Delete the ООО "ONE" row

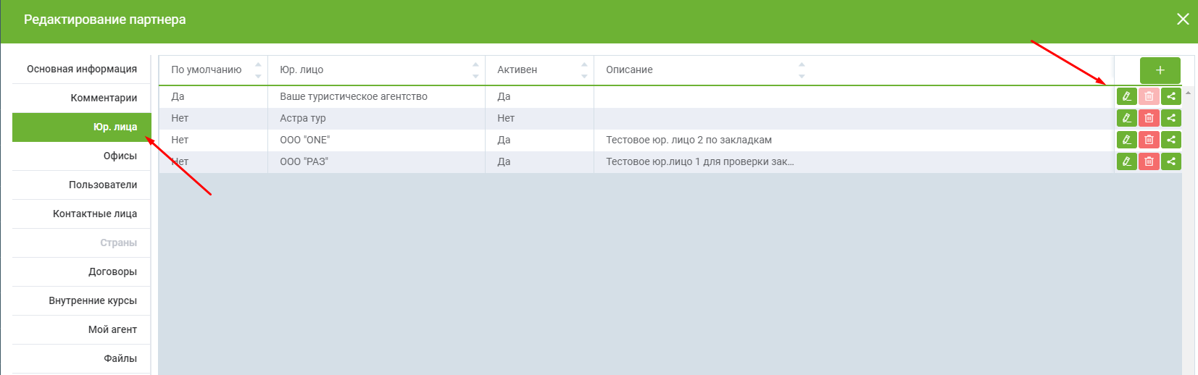click(x=1149, y=140)
